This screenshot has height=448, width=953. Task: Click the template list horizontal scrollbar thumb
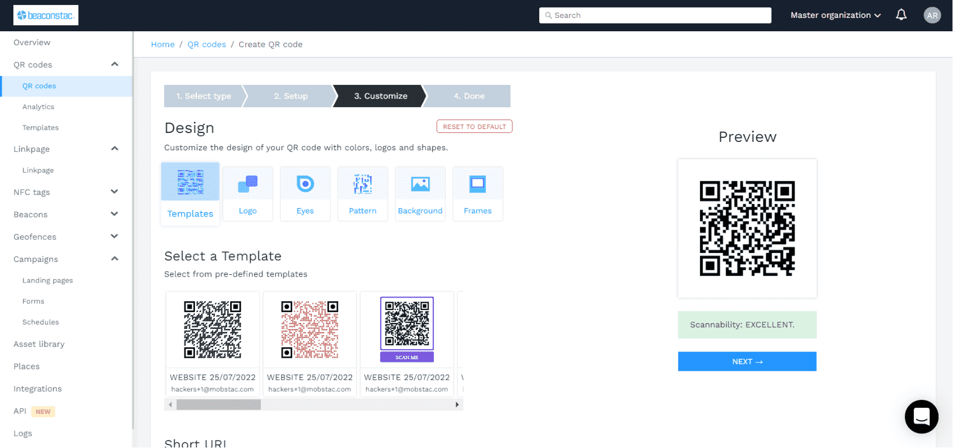(218, 404)
